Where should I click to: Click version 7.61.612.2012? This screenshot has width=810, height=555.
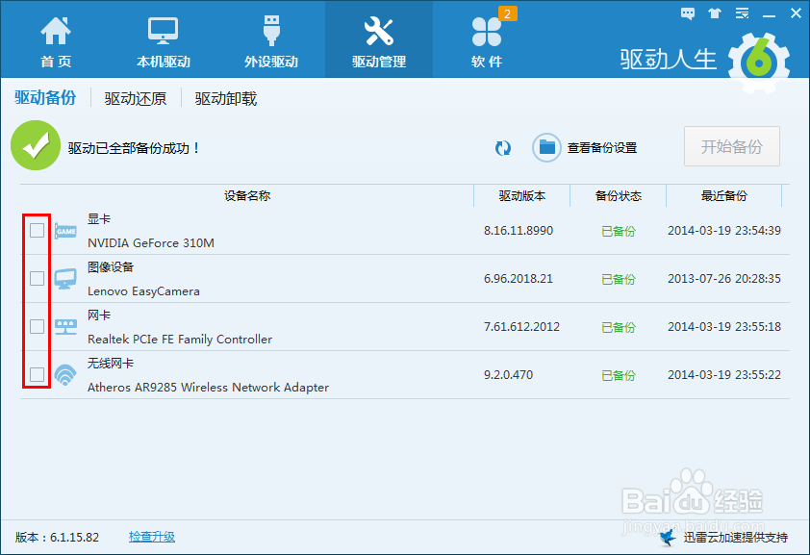pyautogui.click(x=521, y=327)
